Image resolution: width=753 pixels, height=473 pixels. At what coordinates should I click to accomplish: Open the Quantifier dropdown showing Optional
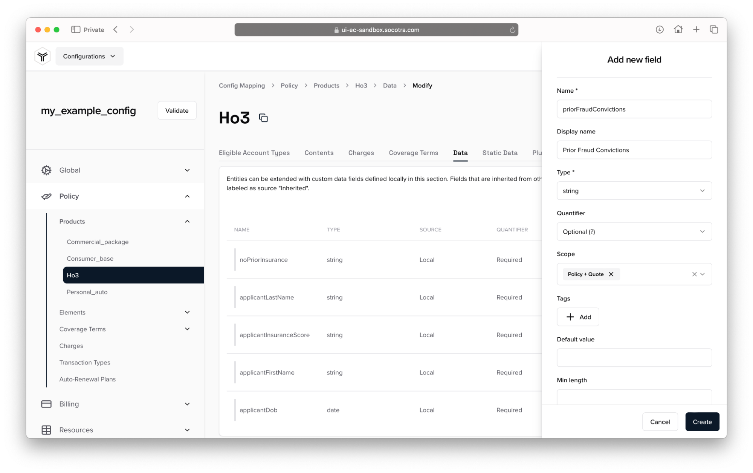click(x=634, y=231)
